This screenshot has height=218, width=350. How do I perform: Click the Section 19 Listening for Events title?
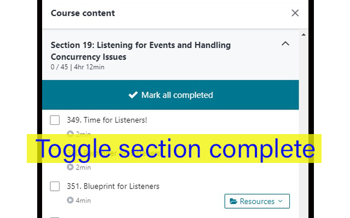141,51
